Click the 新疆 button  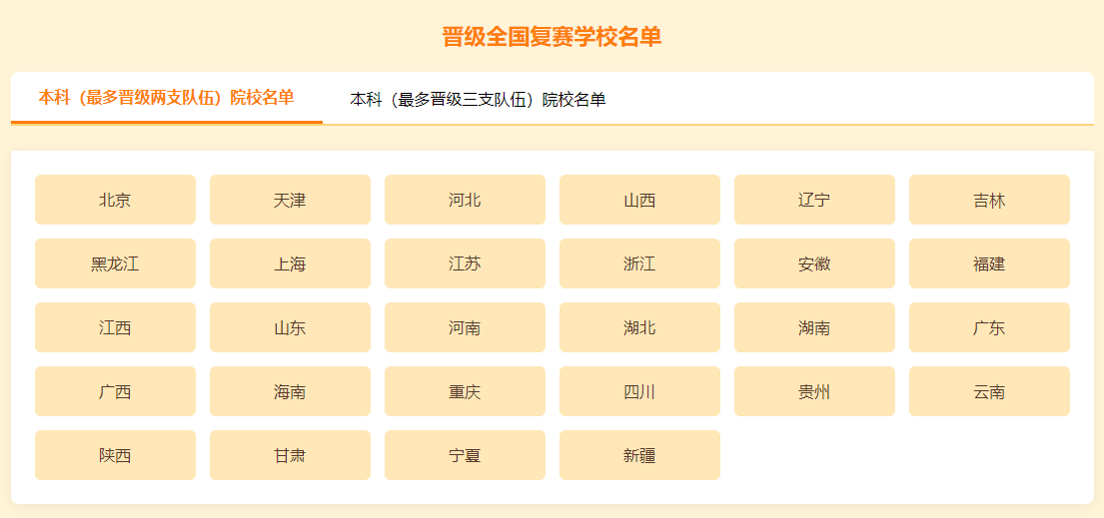pos(640,455)
